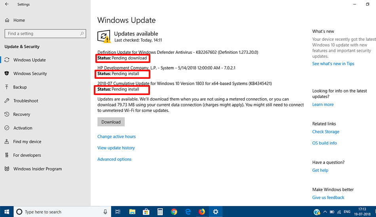Select the Definition Update KB2267602 entry text
This screenshot has height=217, width=376.
178,52
